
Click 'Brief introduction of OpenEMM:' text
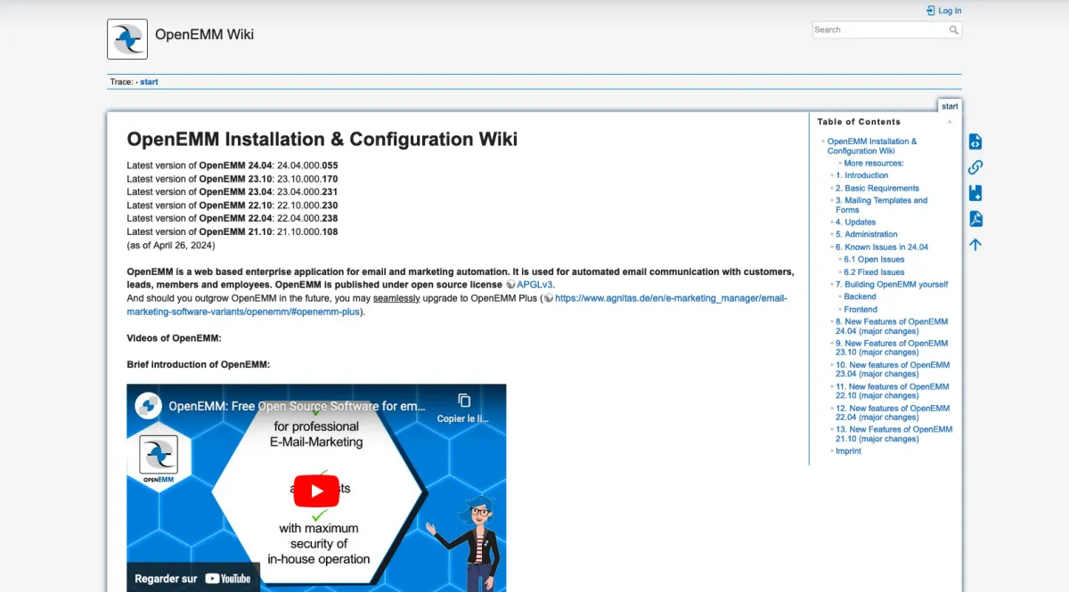coord(198,365)
